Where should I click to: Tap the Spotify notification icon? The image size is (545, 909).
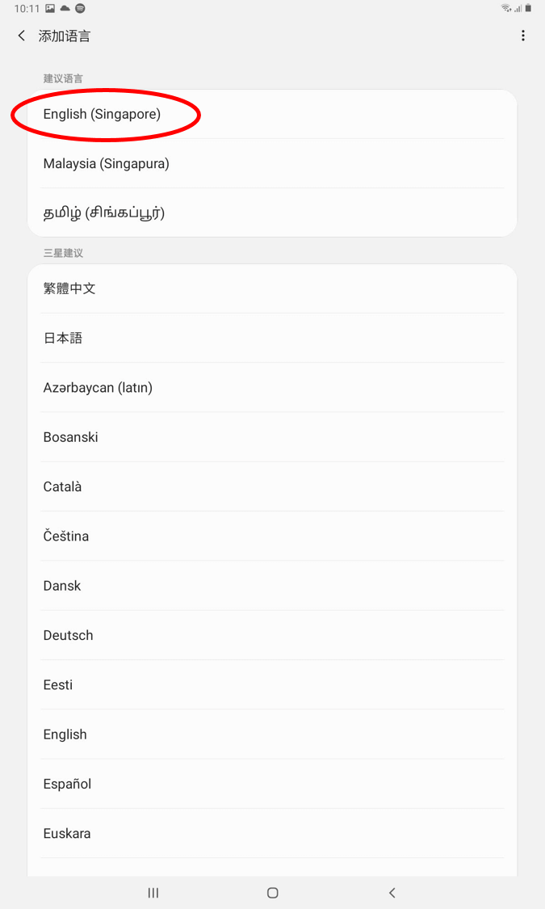coord(80,8)
